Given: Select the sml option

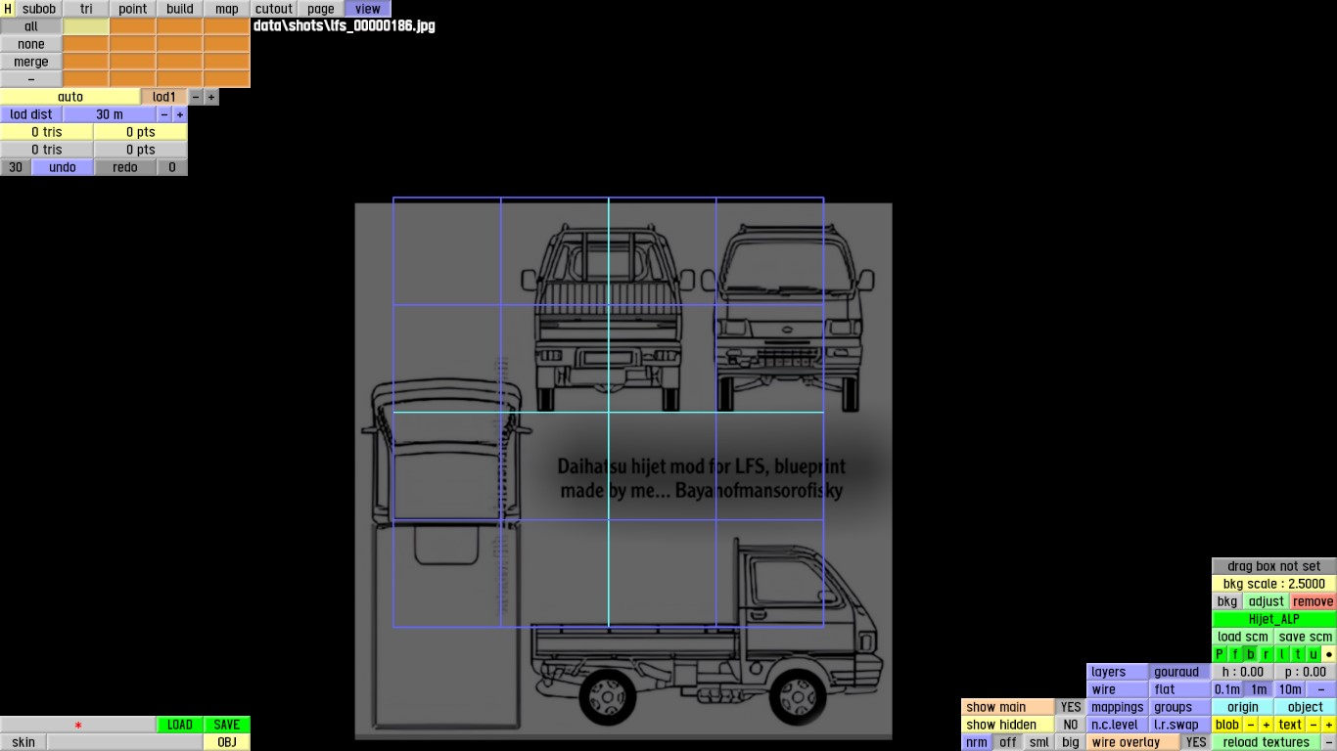Looking at the screenshot, I should point(1039,742).
